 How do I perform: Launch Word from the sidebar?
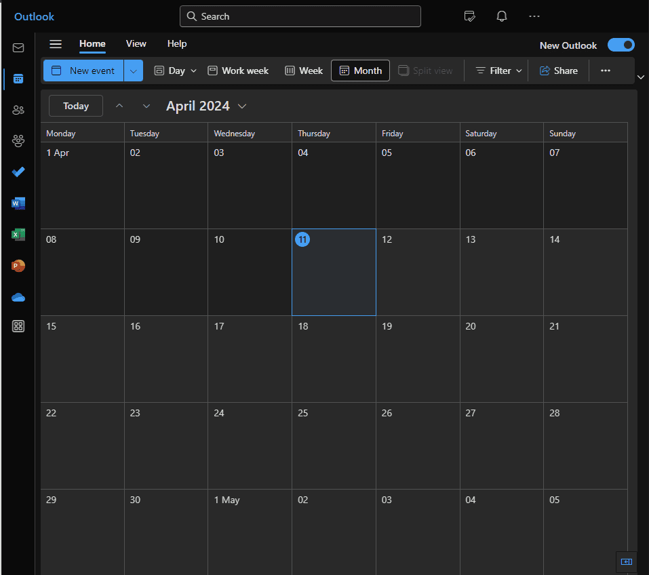pos(18,203)
